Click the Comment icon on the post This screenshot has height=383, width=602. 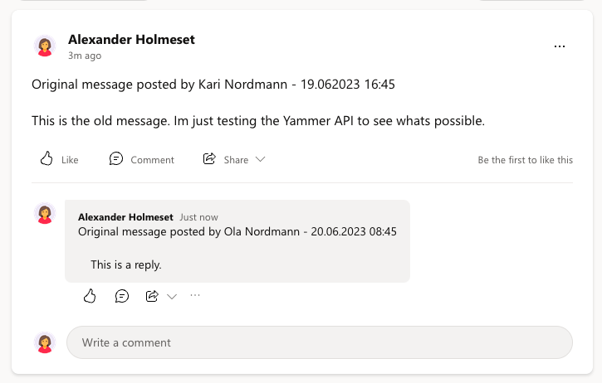pos(116,159)
